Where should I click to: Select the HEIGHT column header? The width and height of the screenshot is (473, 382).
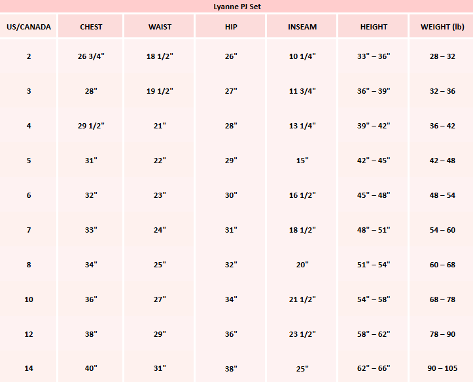374,27
